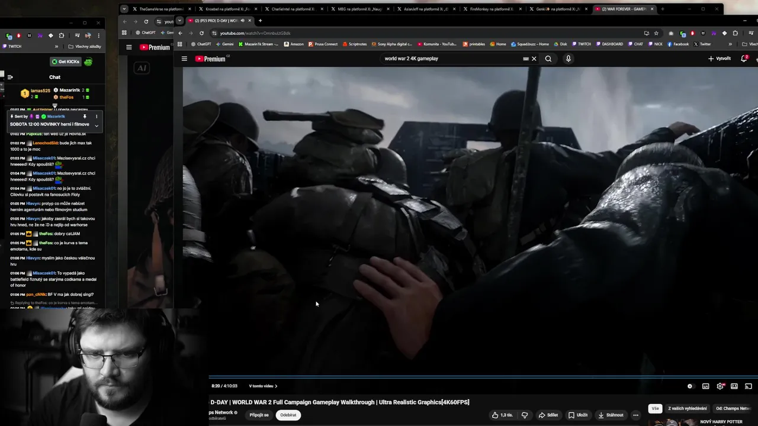Open the apps grid in bookmarks bar
The width and height of the screenshot is (758, 426).
pyautogui.click(x=180, y=44)
